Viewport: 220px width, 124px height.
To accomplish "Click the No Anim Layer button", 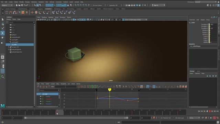I will point(180,118).
